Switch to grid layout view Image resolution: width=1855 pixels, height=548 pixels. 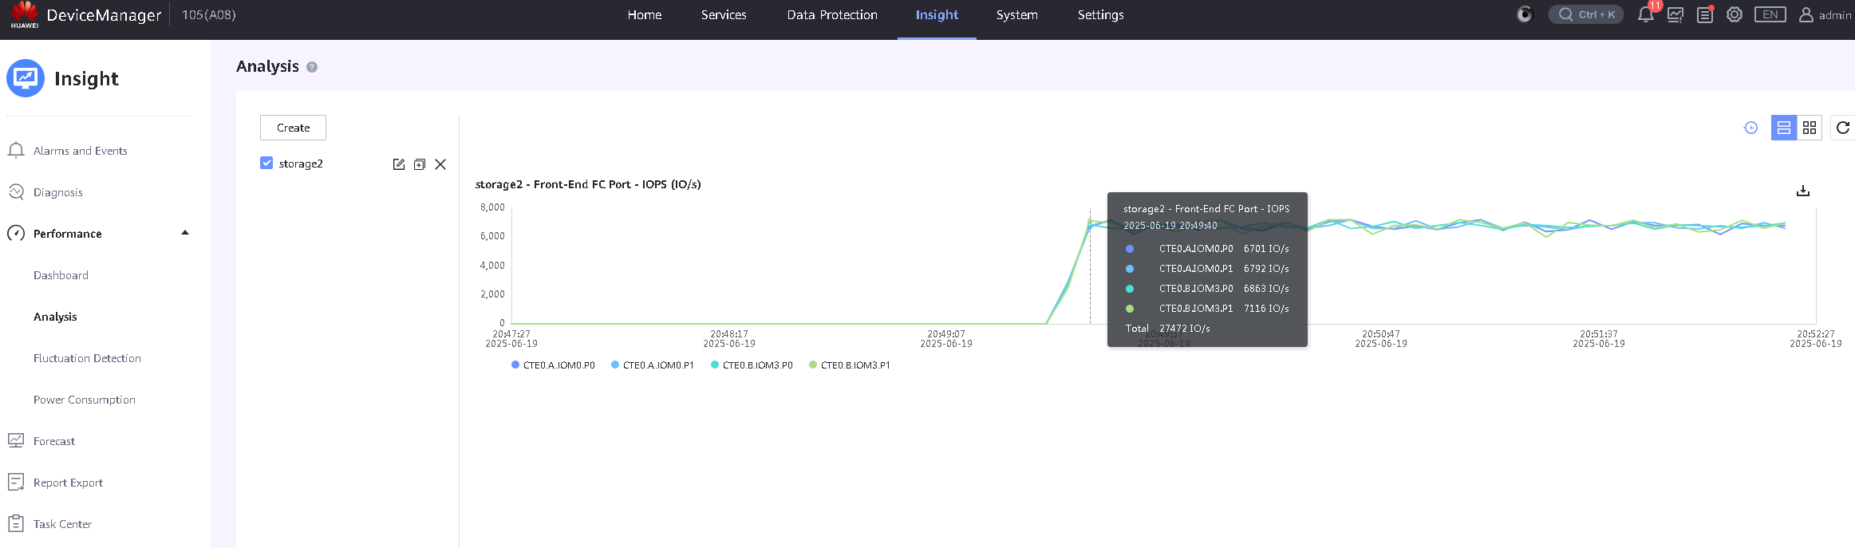1810,128
